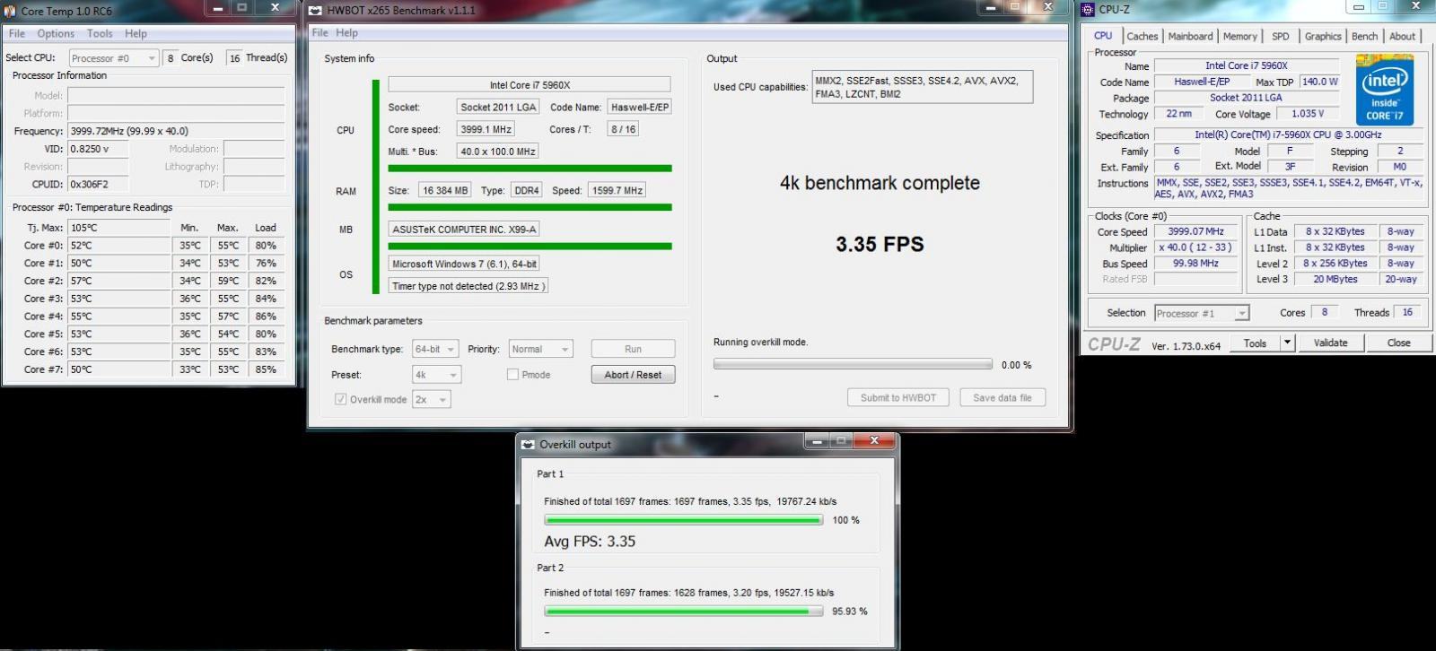Click the Overkill output window icon
1436x651 pixels.
(x=528, y=444)
